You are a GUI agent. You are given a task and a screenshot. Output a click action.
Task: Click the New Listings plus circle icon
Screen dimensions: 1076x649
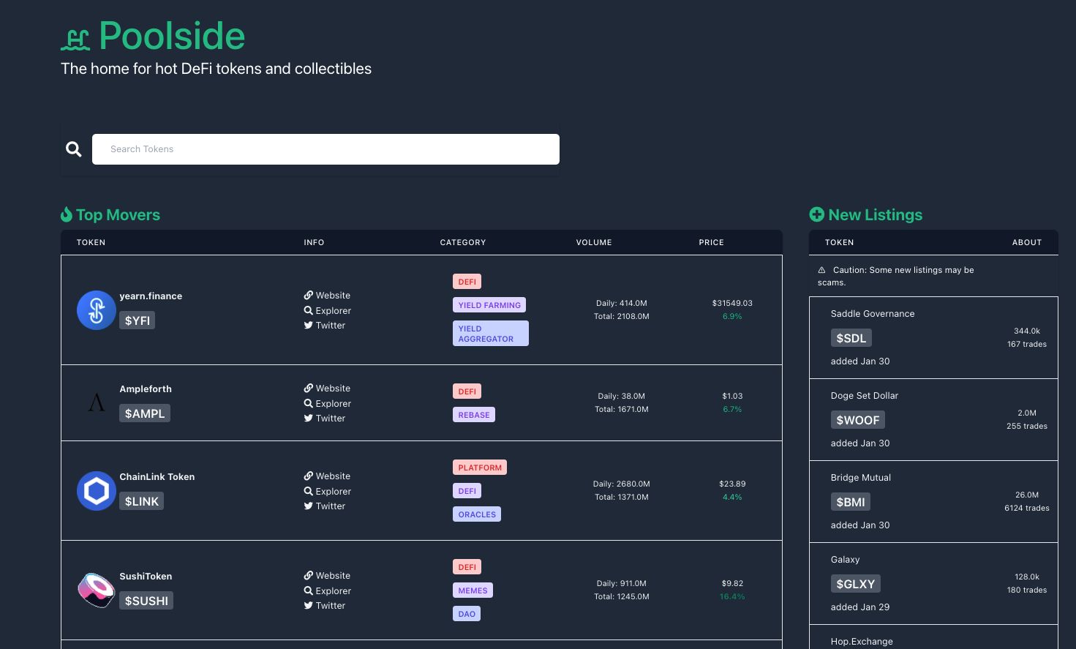point(816,214)
